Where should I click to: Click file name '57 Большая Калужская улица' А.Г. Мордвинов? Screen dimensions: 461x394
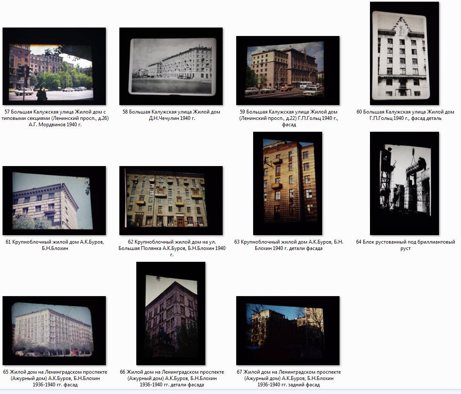point(55,118)
